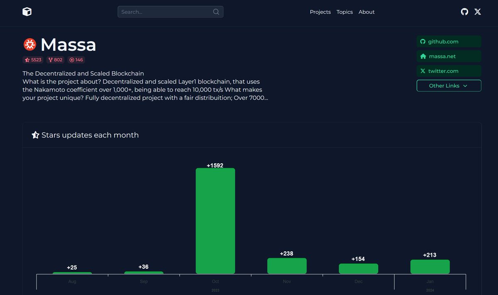
Task: Click the Jan axis label
Action: coord(430,282)
